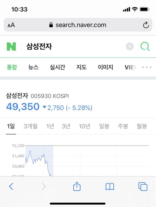Select the 3개월 chart range

[30, 126]
